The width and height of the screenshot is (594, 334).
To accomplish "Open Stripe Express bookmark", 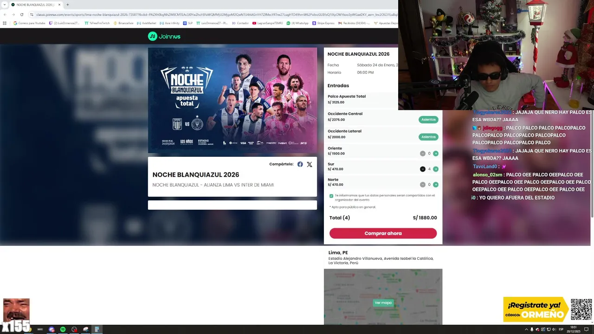I will (x=323, y=23).
